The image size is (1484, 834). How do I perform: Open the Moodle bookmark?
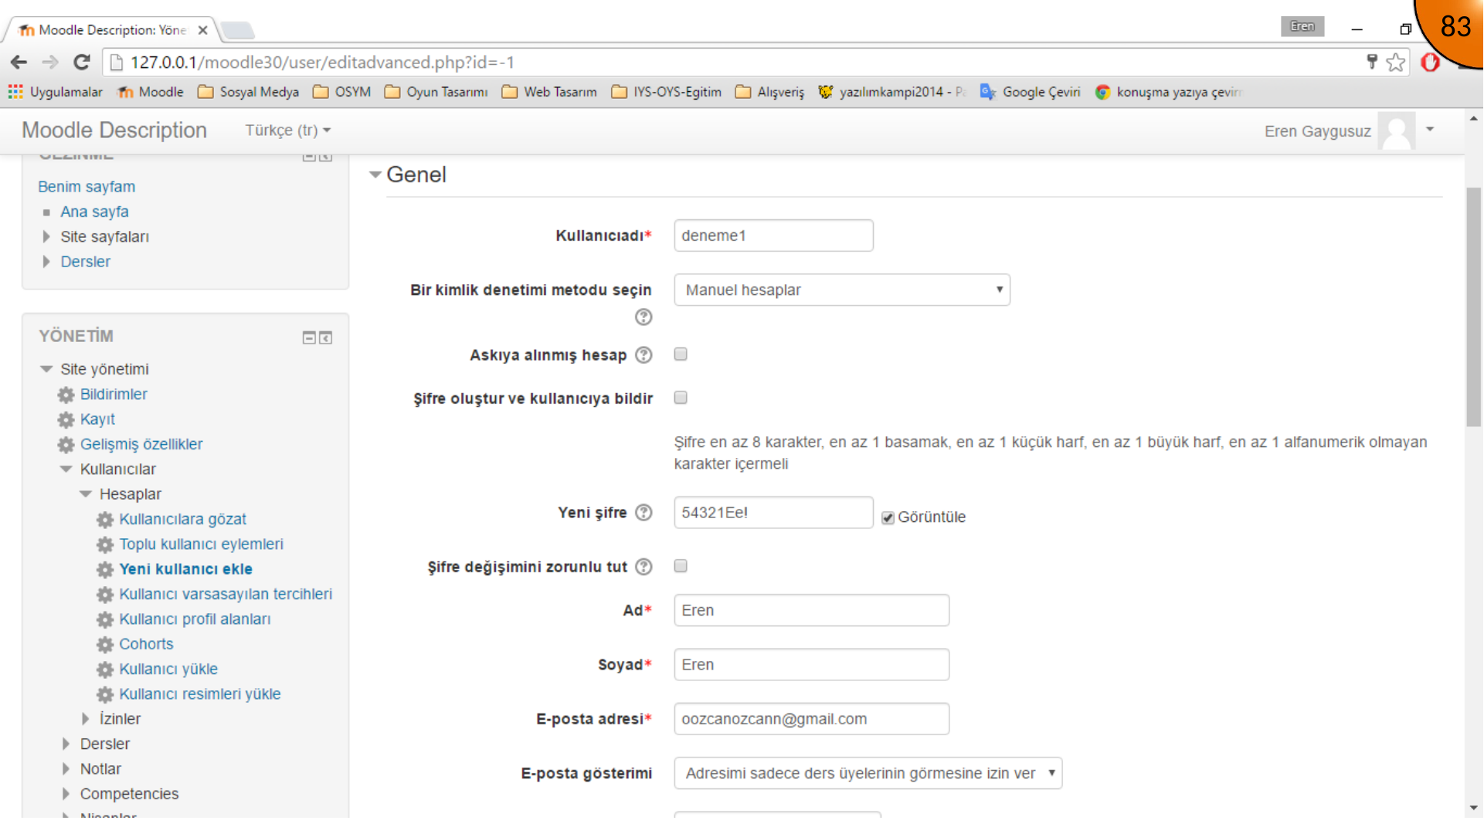coord(151,92)
